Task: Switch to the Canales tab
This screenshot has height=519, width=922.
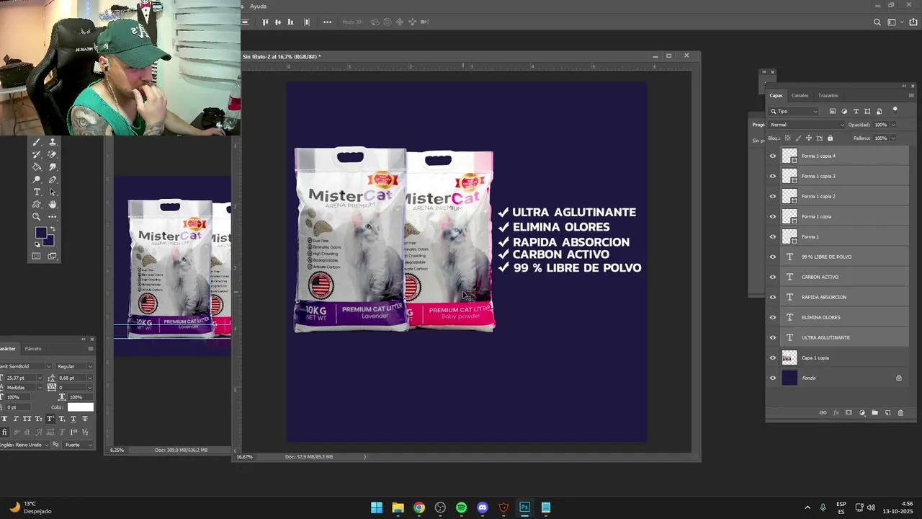Action: tap(800, 95)
